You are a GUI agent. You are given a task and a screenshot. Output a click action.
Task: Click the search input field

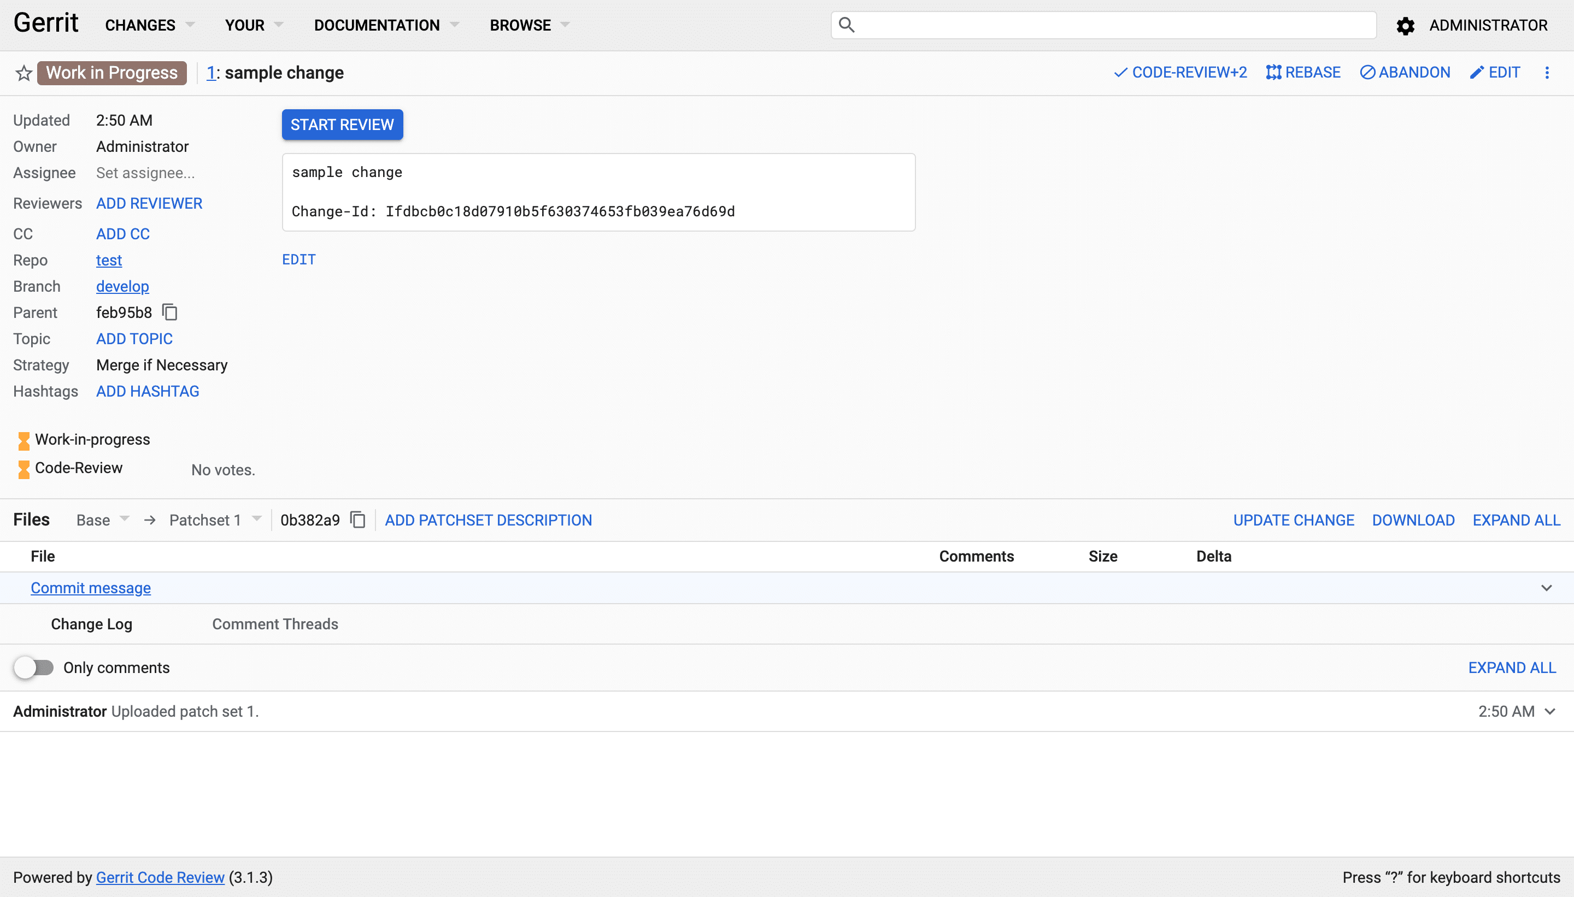(x=1102, y=24)
